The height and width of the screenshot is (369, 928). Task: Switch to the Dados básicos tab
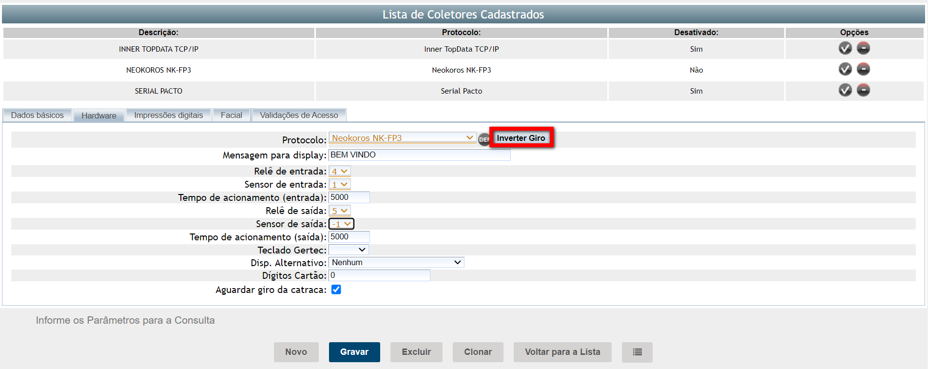point(38,115)
